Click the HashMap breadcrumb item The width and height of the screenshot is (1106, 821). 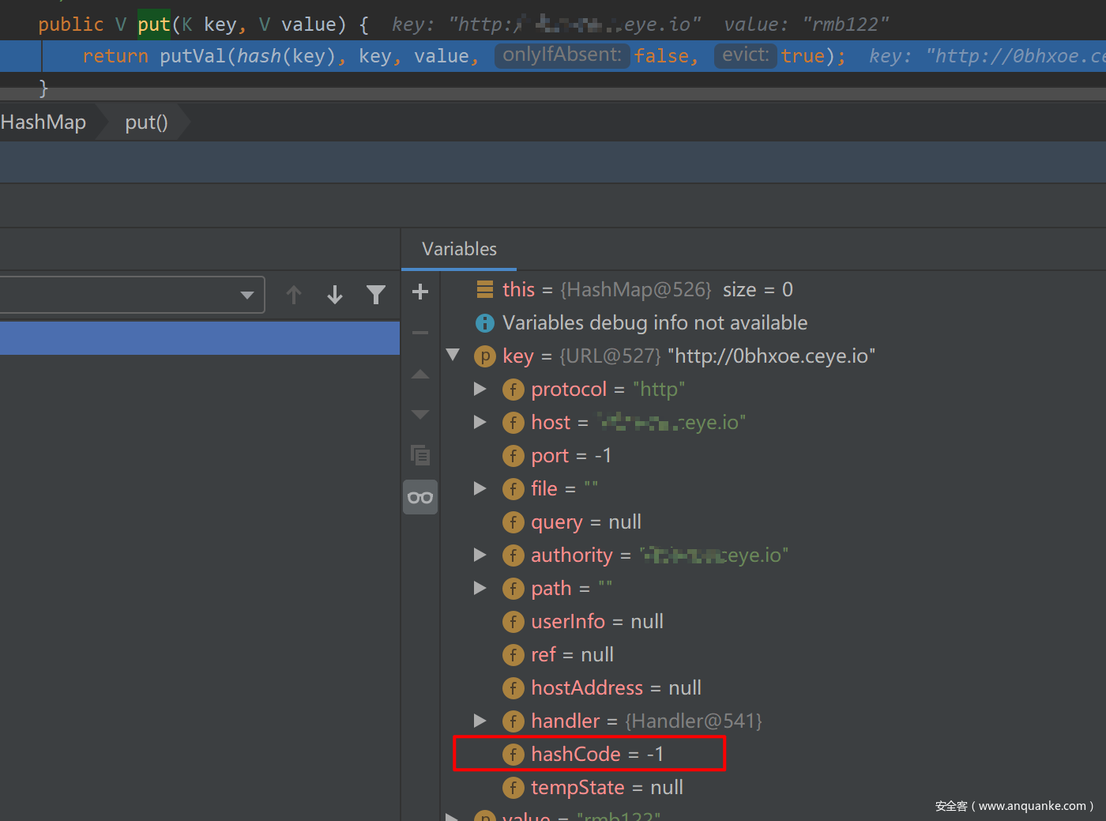point(44,122)
